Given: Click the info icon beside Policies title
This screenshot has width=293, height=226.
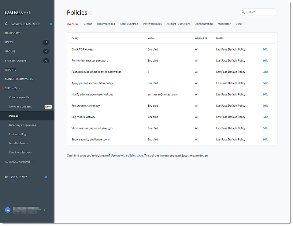Looking at the screenshot, I should click(x=91, y=13).
